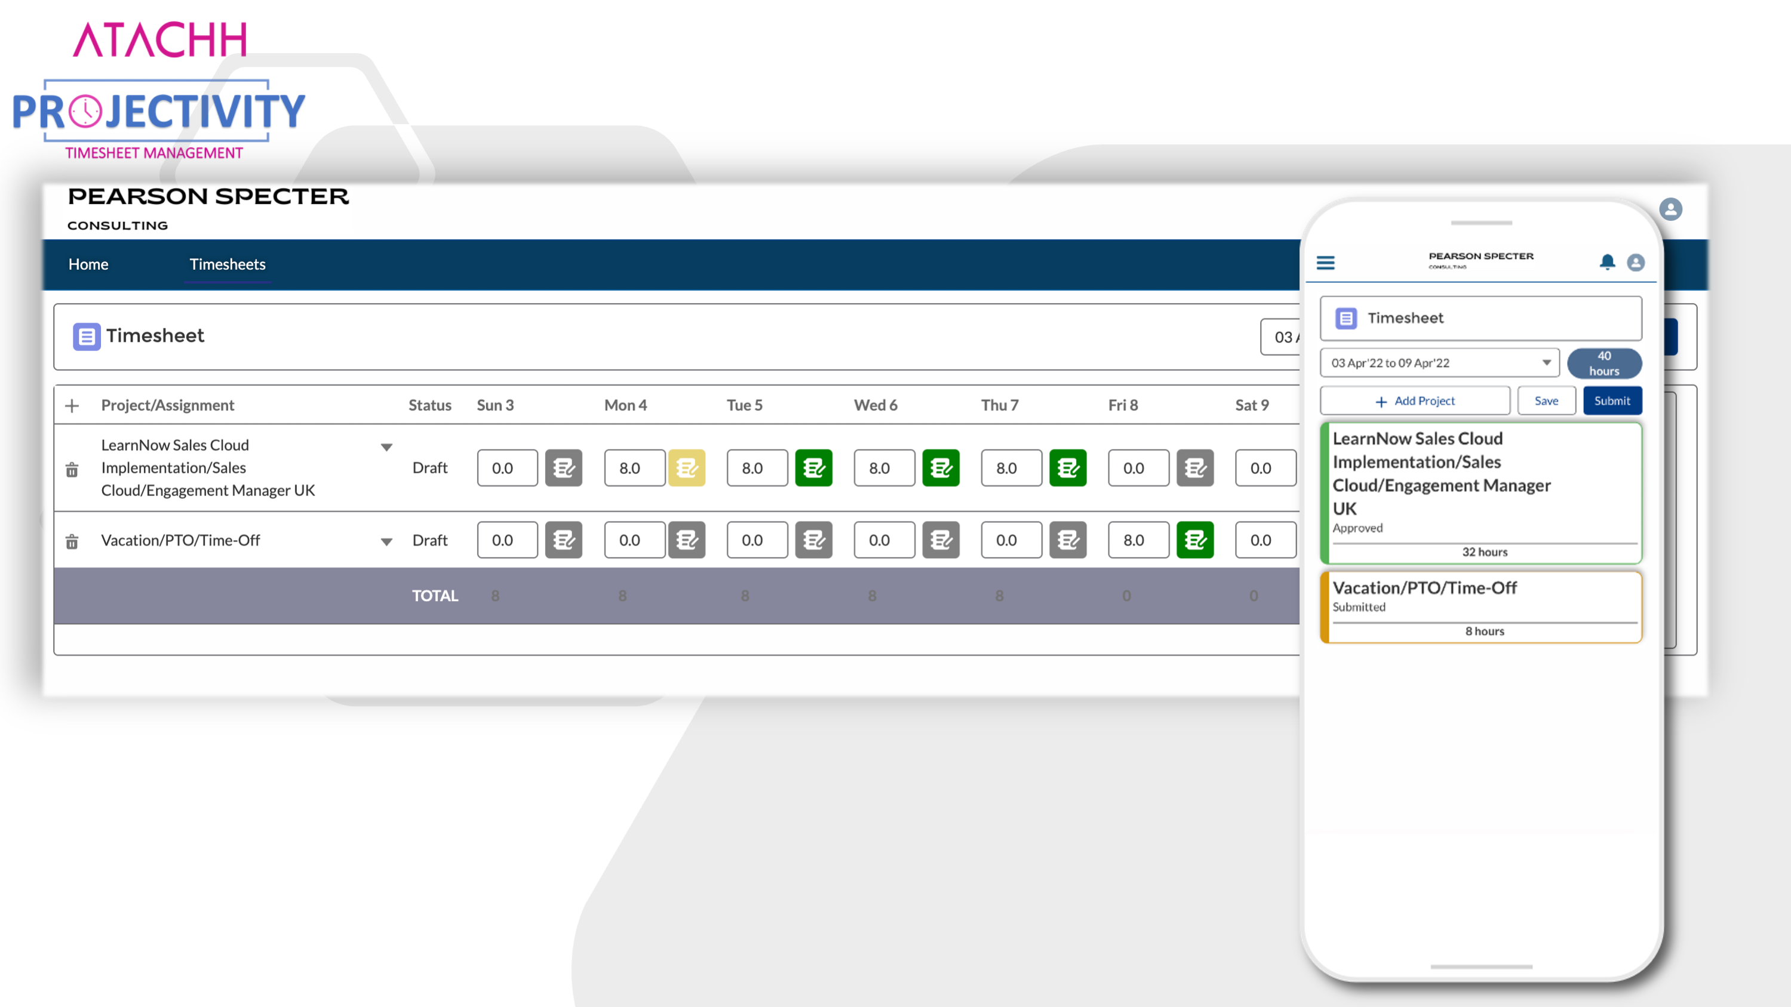Click the 40 hours badge on mobile

click(x=1605, y=363)
